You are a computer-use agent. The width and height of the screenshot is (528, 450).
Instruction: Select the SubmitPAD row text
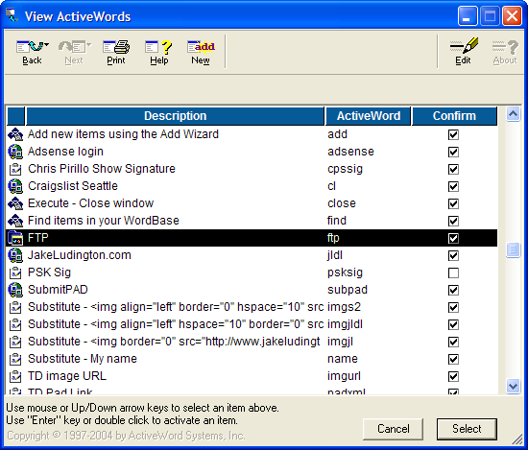[x=58, y=290]
